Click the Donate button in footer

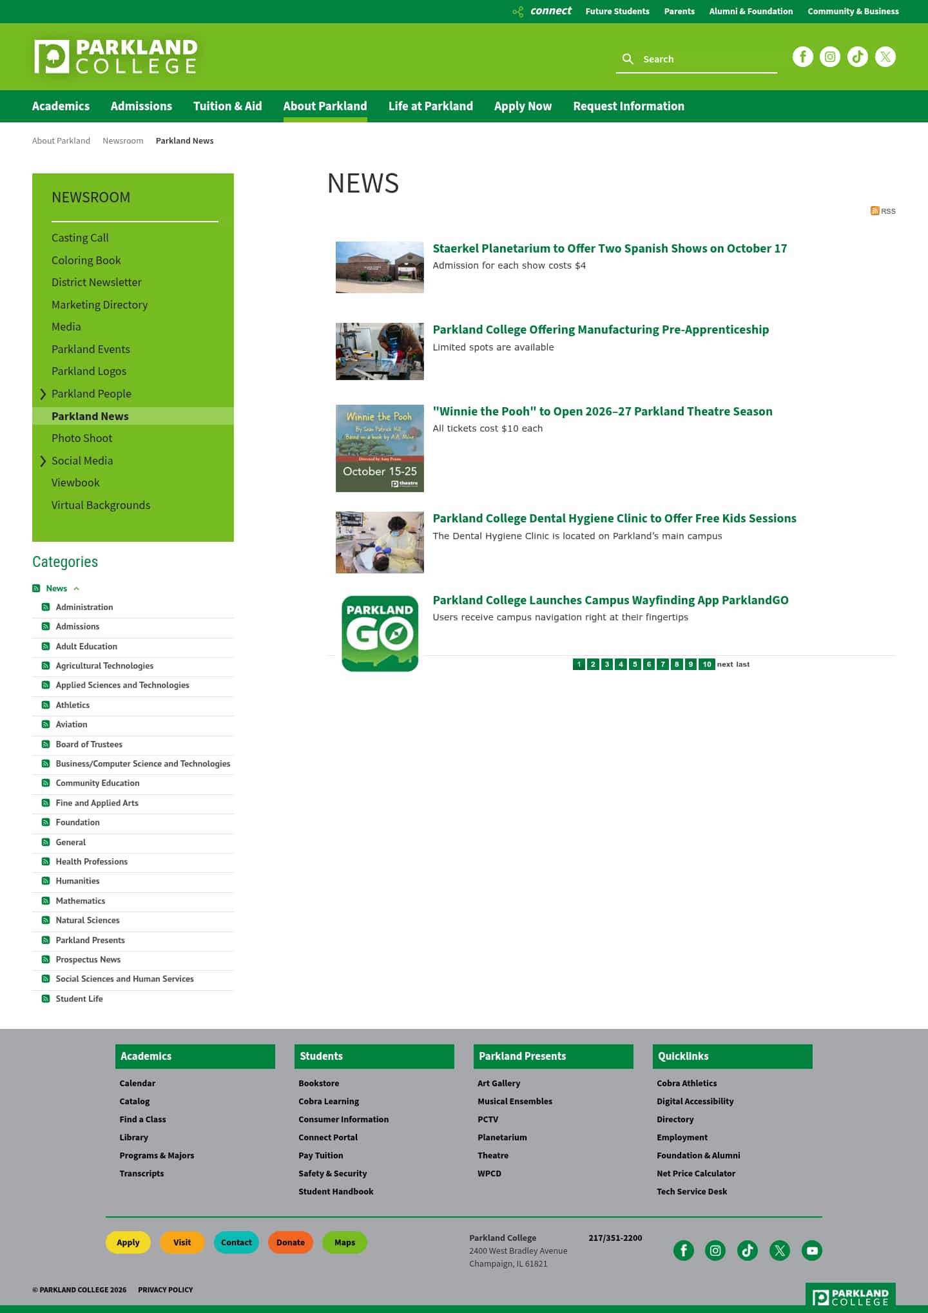(x=291, y=1243)
